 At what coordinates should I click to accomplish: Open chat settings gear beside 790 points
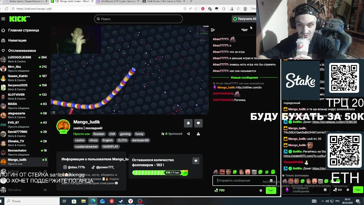click(261, 190)
